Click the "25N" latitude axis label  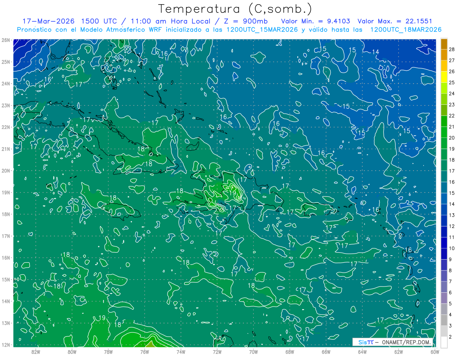pyautogui.click(x=5, y=62)
